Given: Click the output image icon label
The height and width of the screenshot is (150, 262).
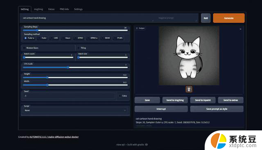Looking at the screenshot, I should click(140, 28).
